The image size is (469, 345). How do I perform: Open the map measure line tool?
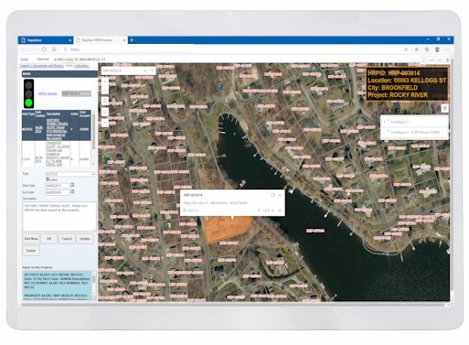click(x=105, y=123)
